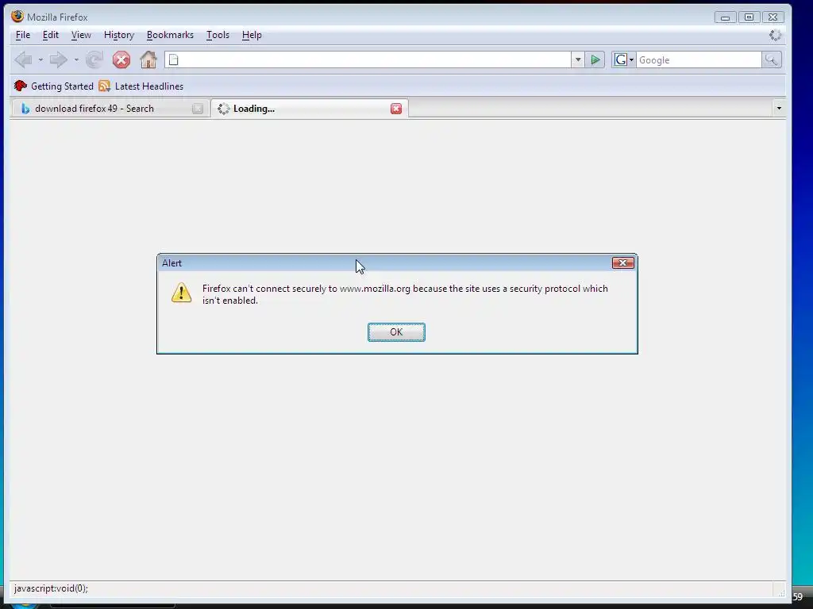
Task: Click the Firefox logo in title bar
Action: tap(17, 17)
